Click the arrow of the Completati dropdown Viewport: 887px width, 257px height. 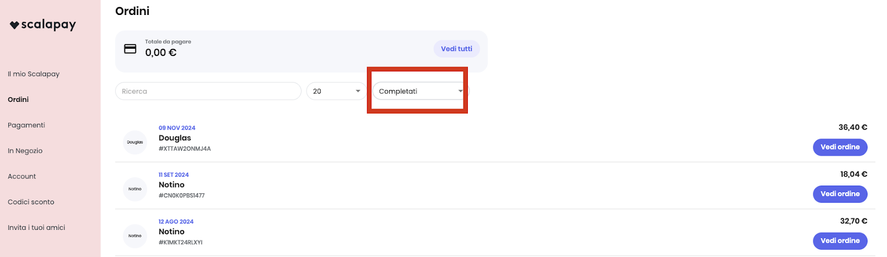coord(460,91)
